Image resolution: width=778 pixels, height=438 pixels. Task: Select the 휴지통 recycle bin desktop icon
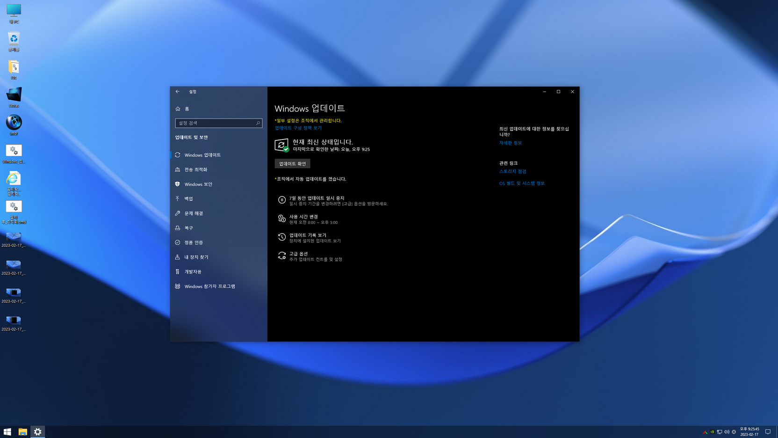[14, 41]
